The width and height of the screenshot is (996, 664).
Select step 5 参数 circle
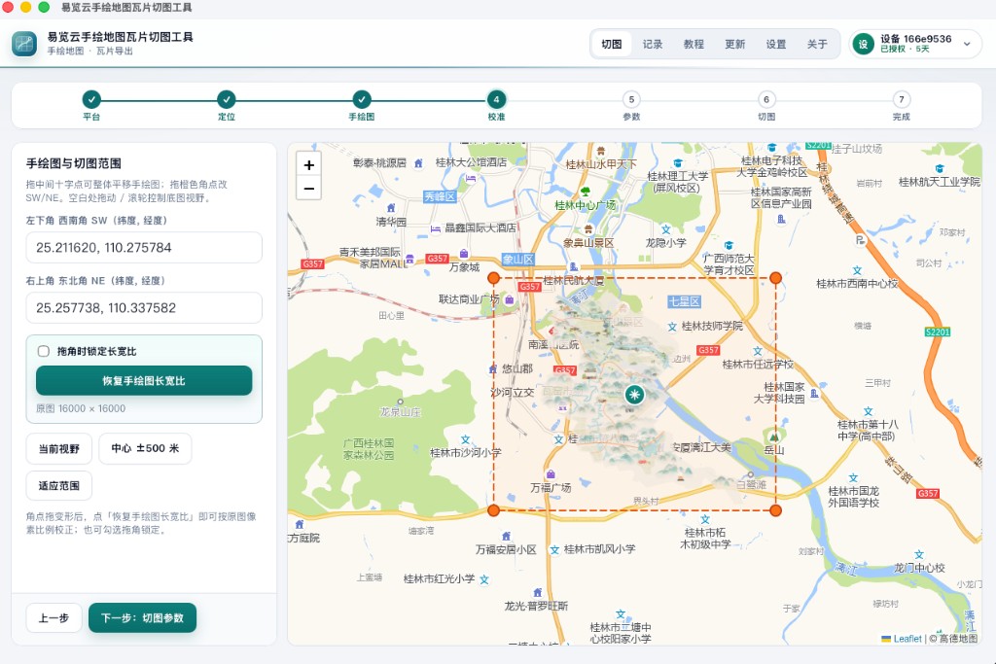(631, 99)
